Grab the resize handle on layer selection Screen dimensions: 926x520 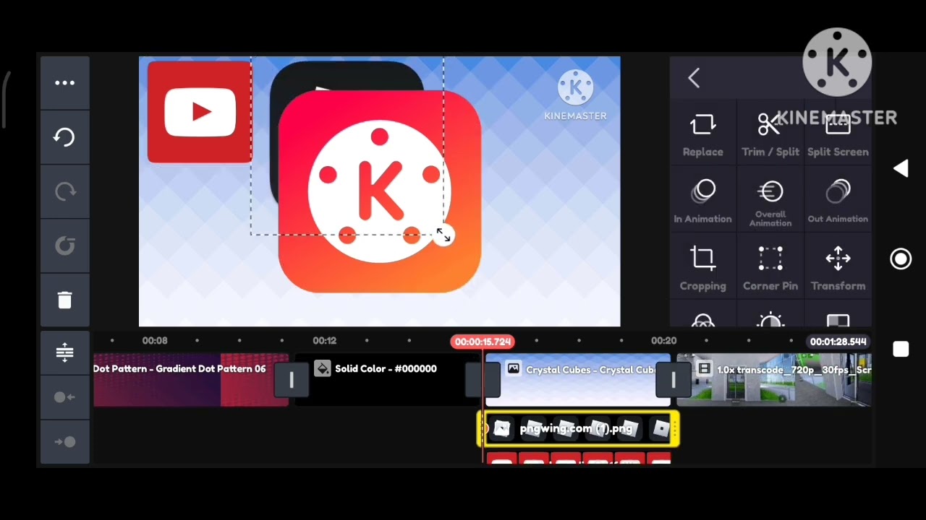(443, 235)
